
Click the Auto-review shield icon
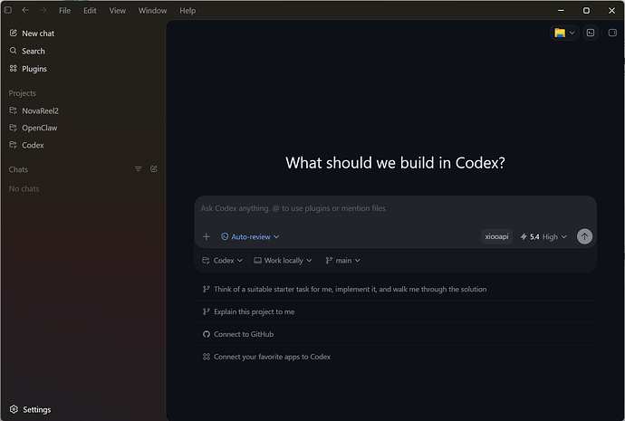click(x=225, y=236)
